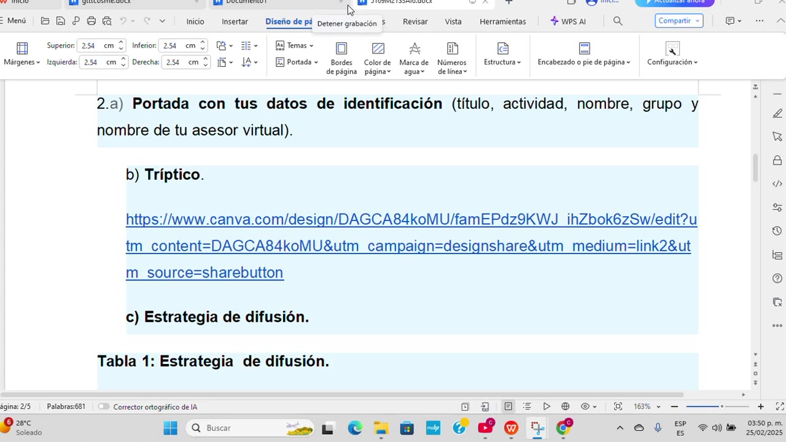786x442 pixels.
Task: Switch to outline view icon
Action: [x=527, y=406]
